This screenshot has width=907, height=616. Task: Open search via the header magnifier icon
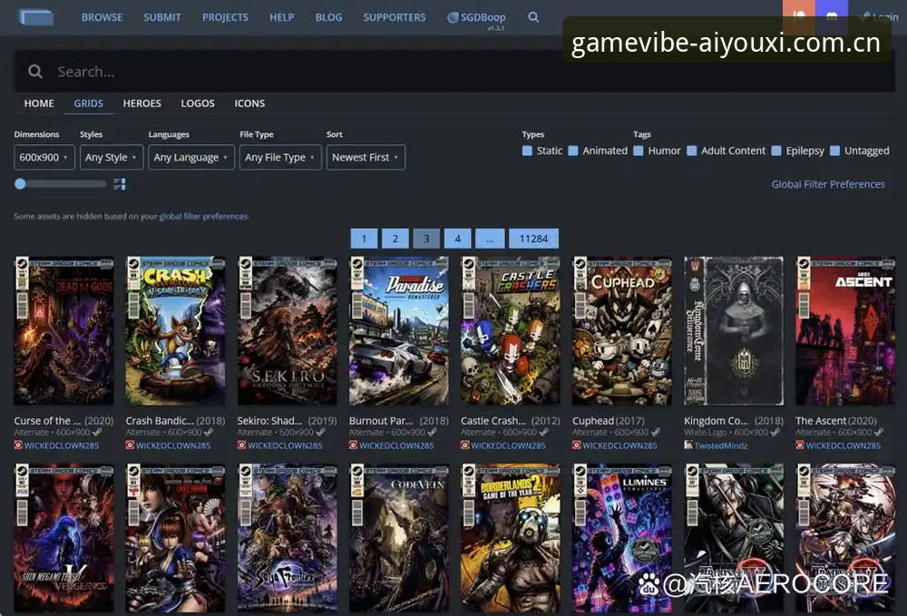(x=533, y=17)
